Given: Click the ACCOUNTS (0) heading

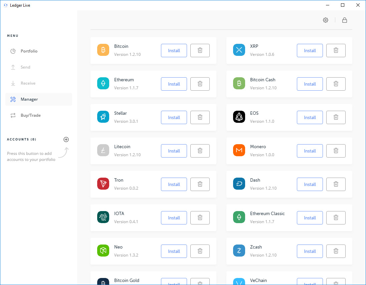Looking at the screenshot, I should (21, 139).
